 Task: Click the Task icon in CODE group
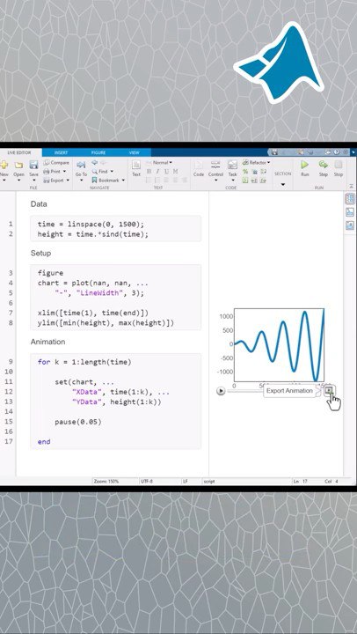coord(232,165)
